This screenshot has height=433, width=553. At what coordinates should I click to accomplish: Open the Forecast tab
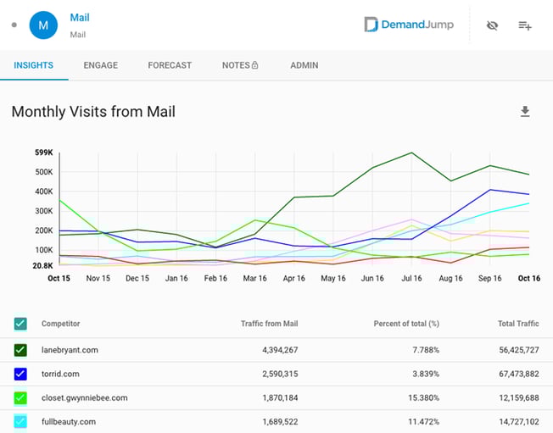point(170,65)
